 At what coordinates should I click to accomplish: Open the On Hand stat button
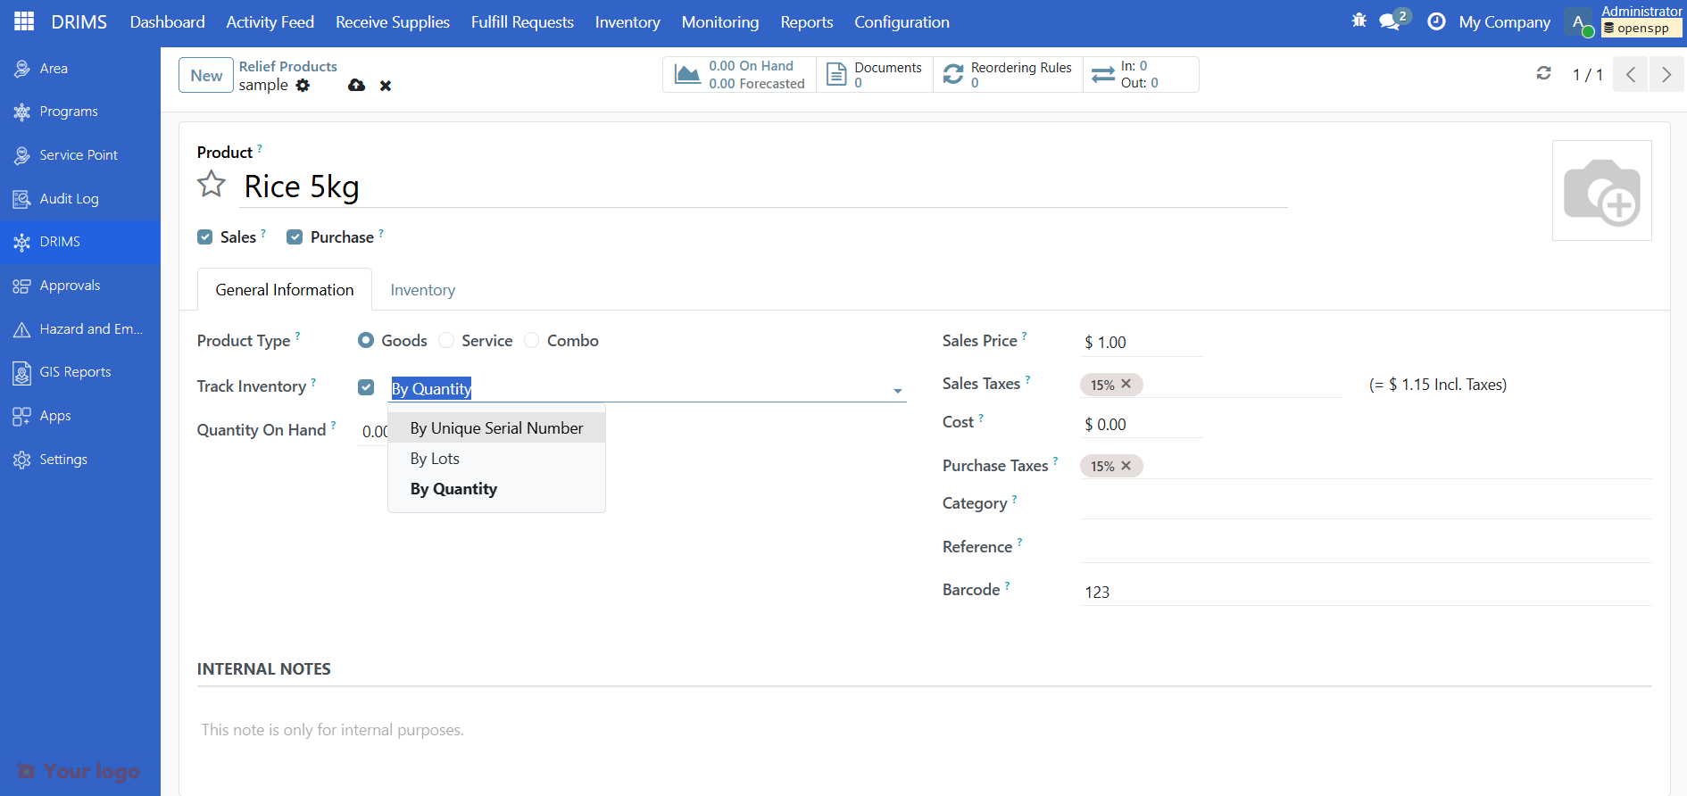(x=740, y=75)
